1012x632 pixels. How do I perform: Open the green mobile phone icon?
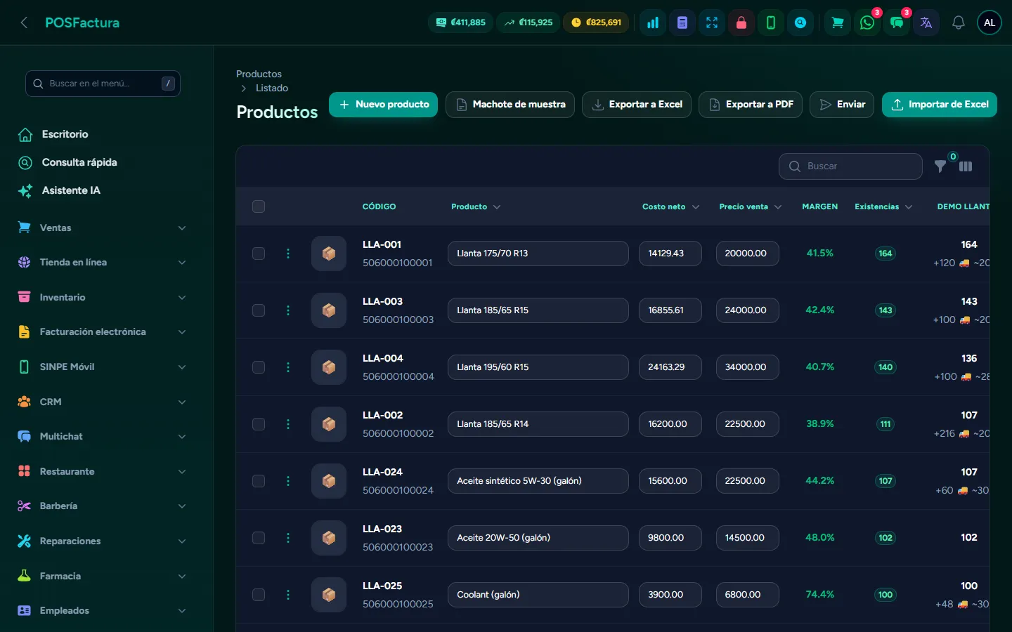pyautogui.click(x=771, y=22)
